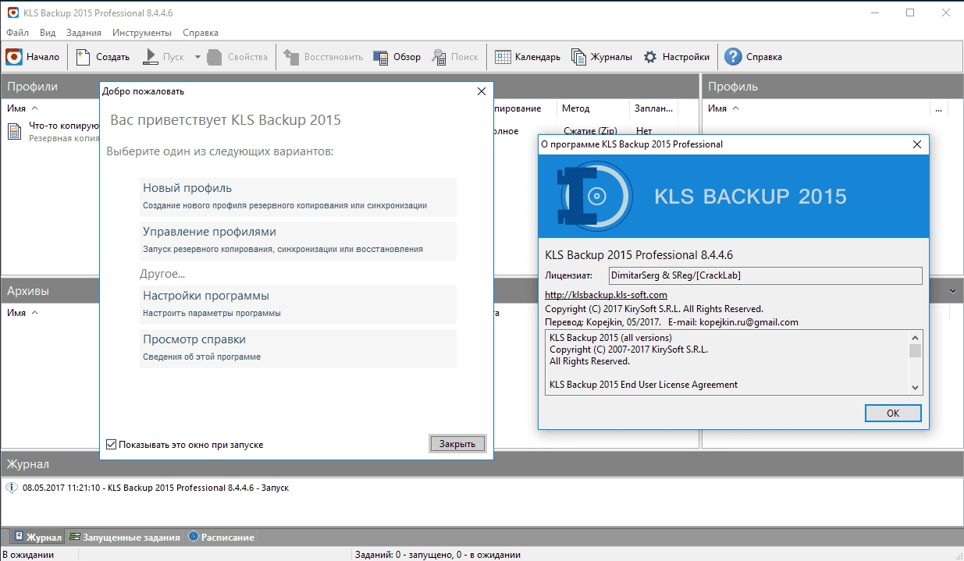Switch to the Запущенные задания tab
Viewport: 964px width, 561px height.
pyautogui.click(x=124, y=537)
